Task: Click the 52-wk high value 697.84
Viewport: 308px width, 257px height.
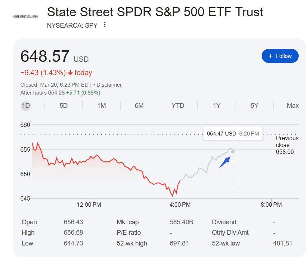Action: coord(179,243)
